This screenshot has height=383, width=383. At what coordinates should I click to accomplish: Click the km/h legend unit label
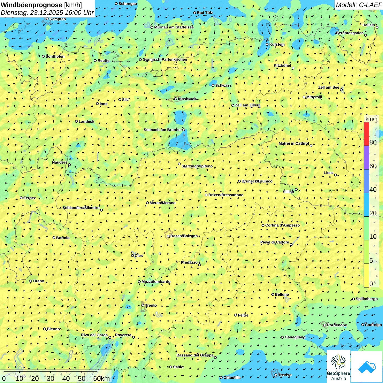371,119
